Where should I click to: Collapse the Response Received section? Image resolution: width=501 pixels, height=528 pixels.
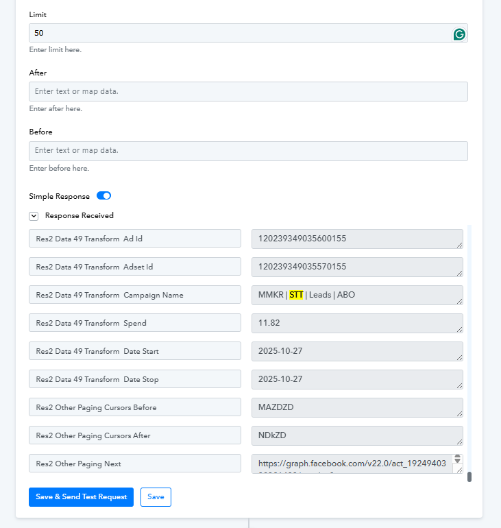[x=34, y=216]
